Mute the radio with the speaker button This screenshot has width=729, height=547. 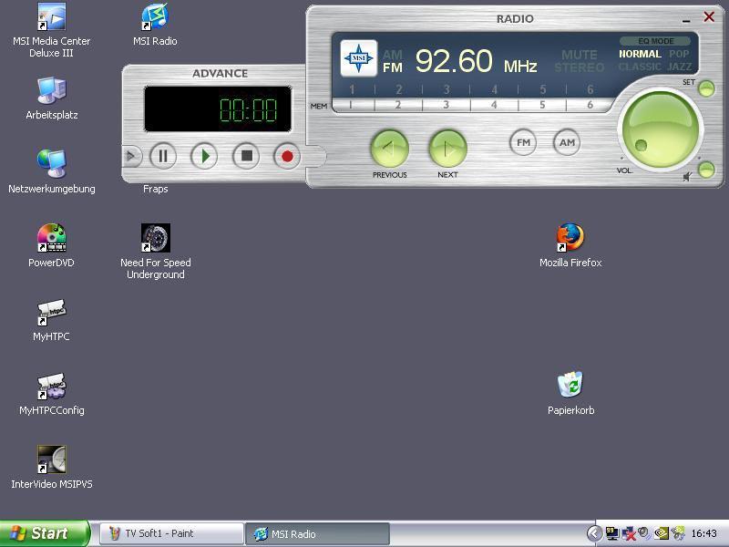point(706,170)
